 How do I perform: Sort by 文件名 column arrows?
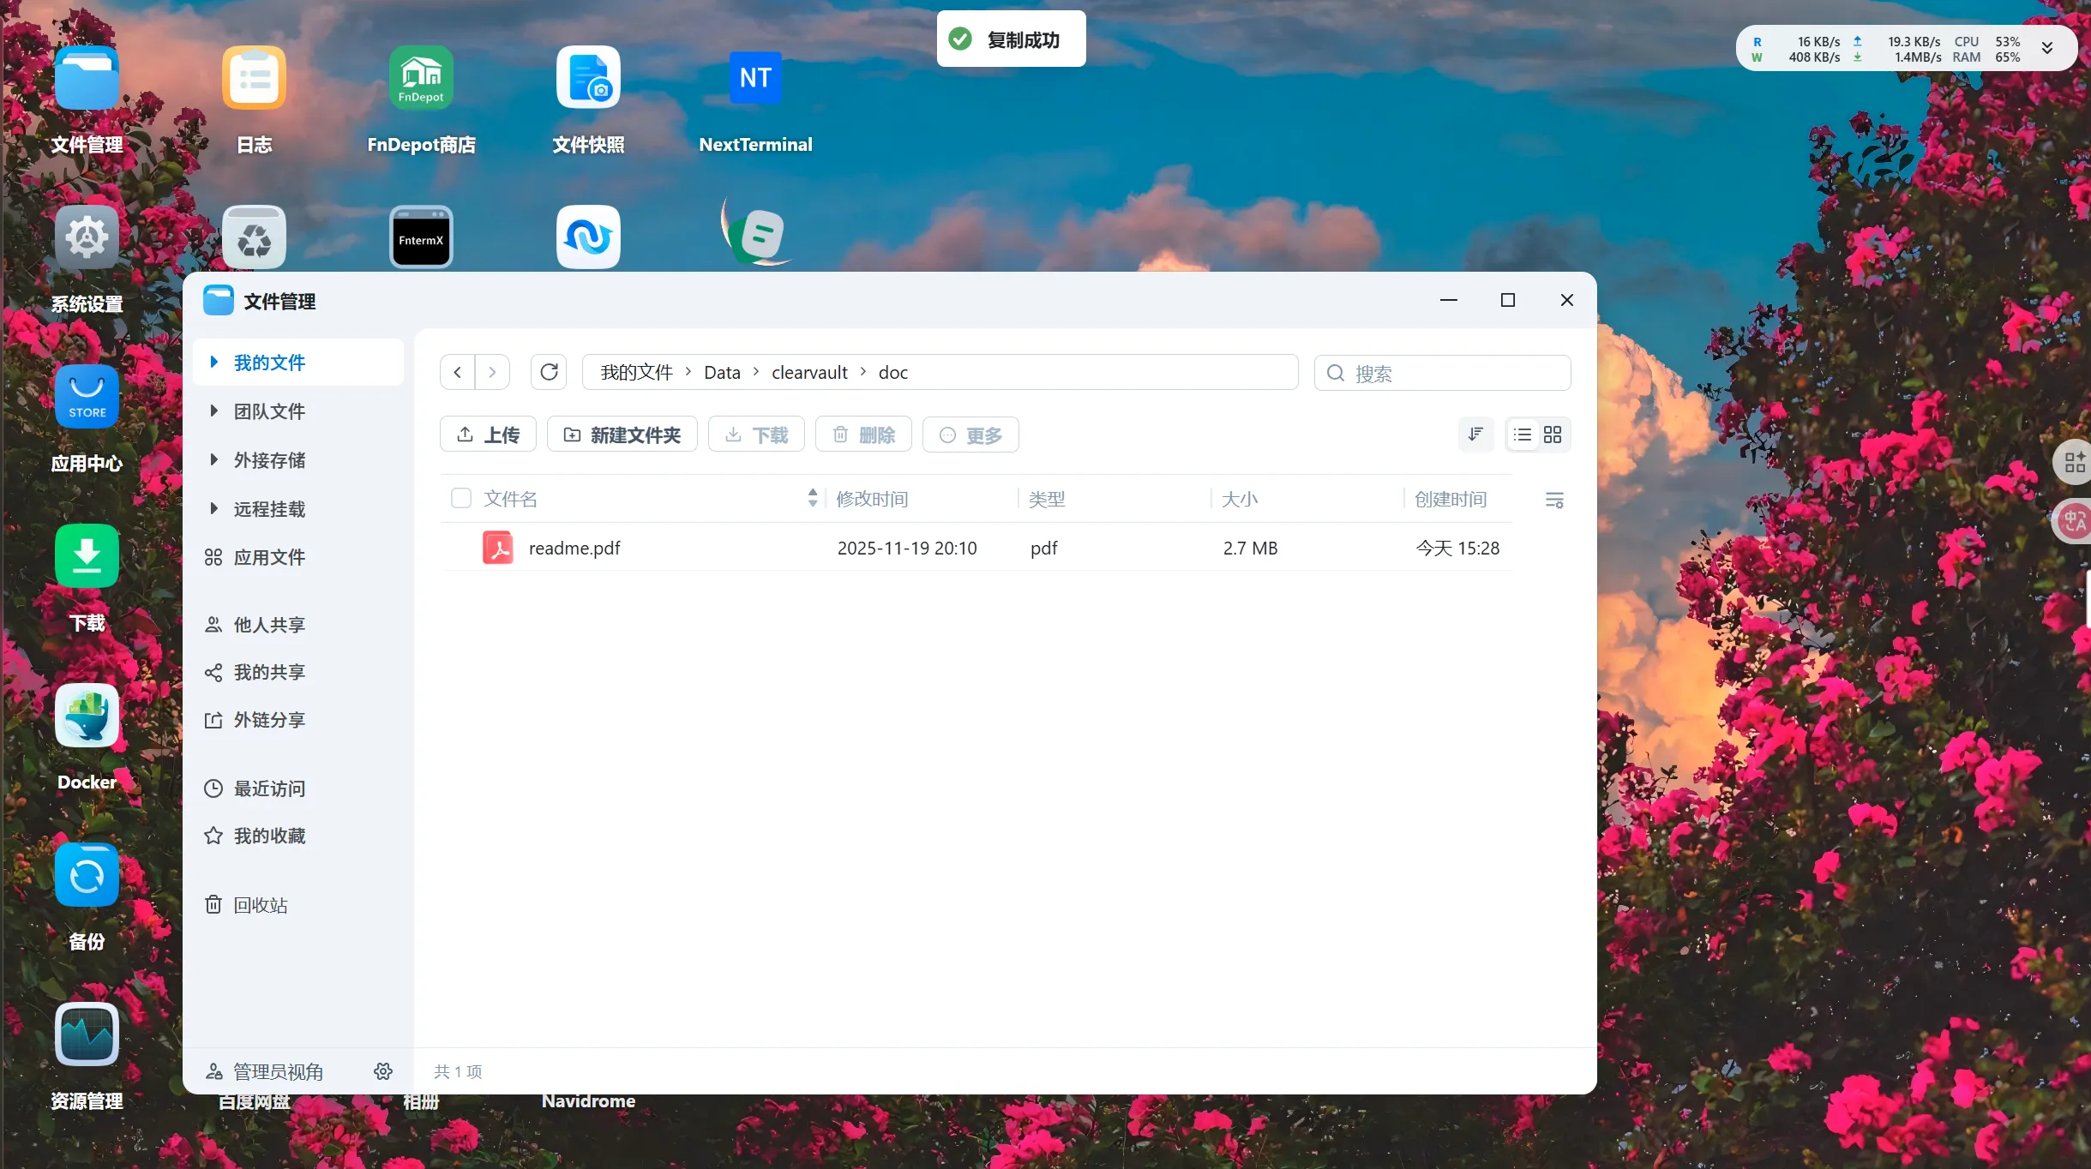812,498
